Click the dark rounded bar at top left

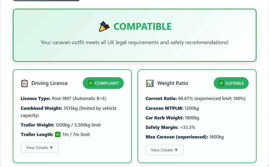click(46, 1)
